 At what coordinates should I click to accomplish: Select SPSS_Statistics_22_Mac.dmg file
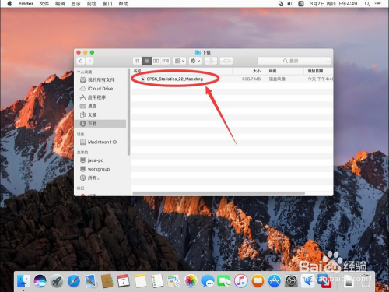pos(175,79)
